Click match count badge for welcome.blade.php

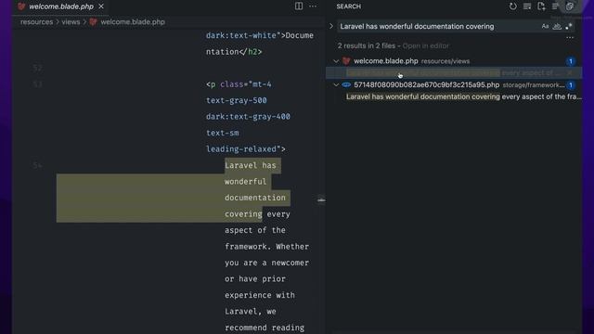pos(571,61)
